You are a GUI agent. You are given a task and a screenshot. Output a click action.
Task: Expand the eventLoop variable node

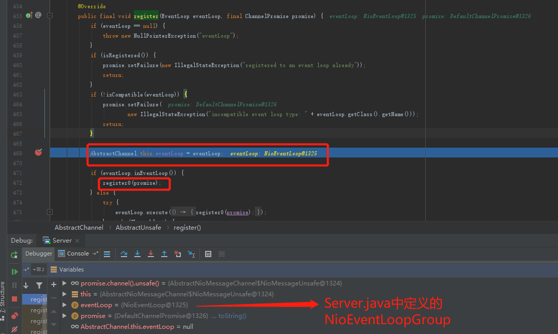point(65,305)
